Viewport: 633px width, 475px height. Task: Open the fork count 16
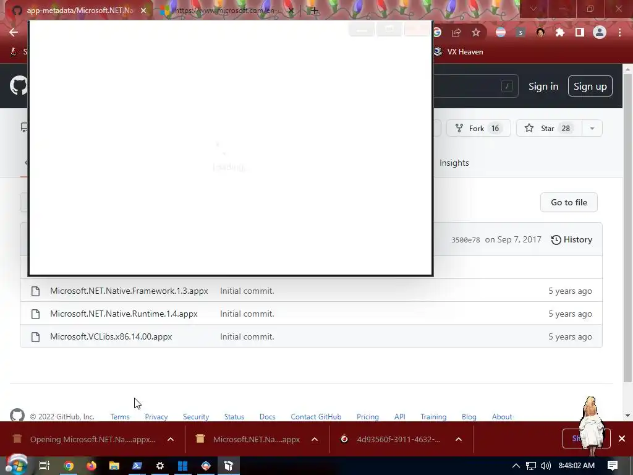click(x=495, y=129)
